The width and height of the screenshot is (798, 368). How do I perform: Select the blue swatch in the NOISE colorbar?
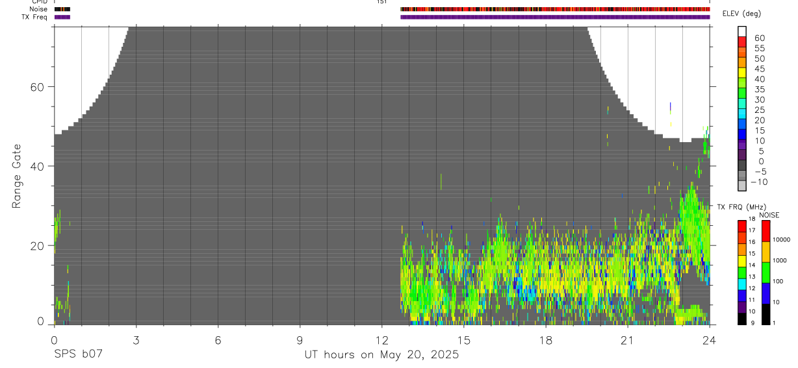[766, 293]
